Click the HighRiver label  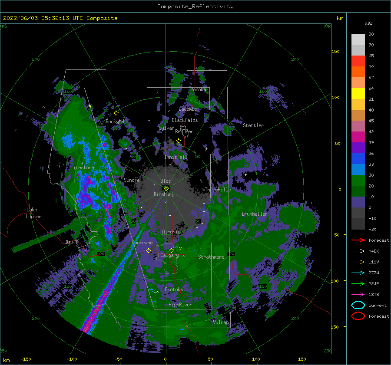pyautogui.click(x=180, y=305)
